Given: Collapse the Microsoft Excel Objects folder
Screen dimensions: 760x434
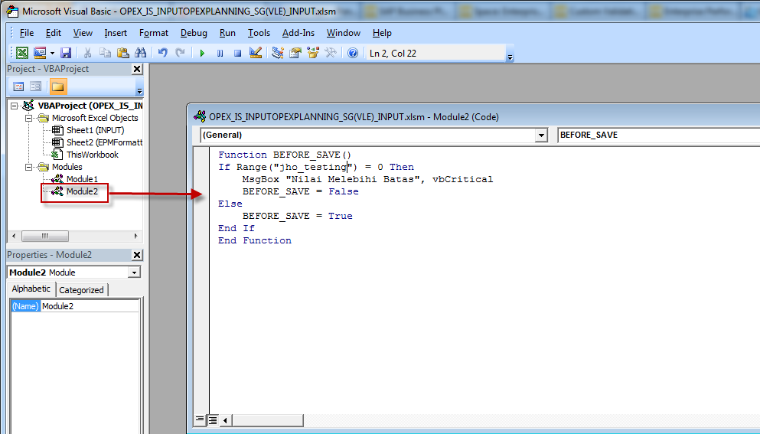Looking at the screenshot, I should pos(28,118).
